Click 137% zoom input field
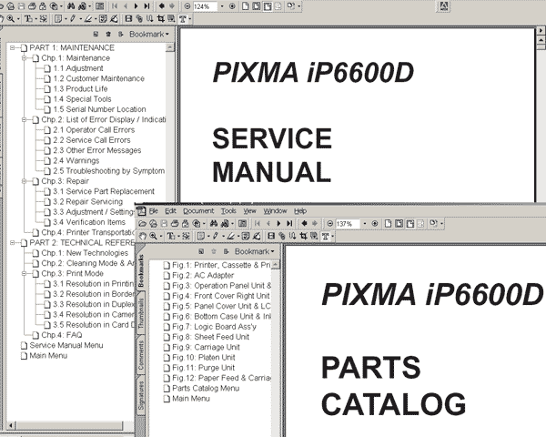This screenshot has height=437, width=546. coord(347,224)
